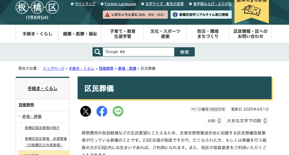Open the 手続き・くらし navigation menu
The width and height of the screenshot is (289, 155).
click(37, 34)
